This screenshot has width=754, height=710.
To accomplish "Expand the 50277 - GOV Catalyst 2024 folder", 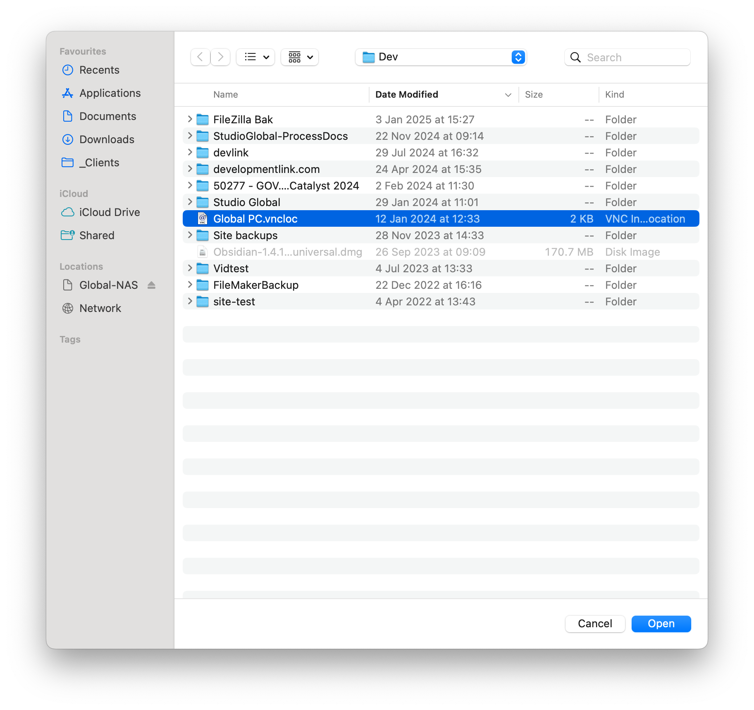I will point(190,185).
